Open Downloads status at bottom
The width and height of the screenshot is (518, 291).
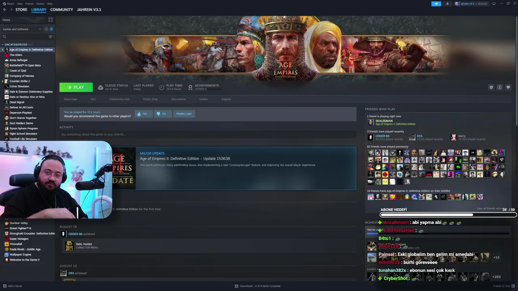(257, 286)
